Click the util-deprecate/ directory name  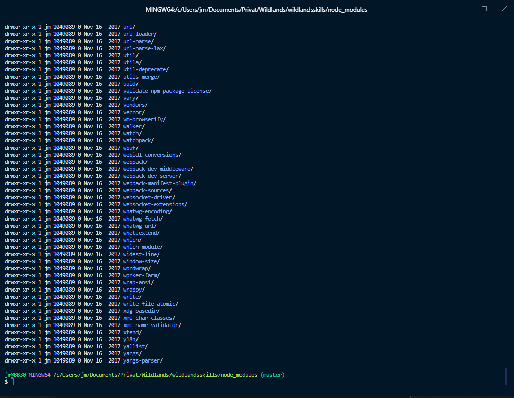tap(146, 69)
